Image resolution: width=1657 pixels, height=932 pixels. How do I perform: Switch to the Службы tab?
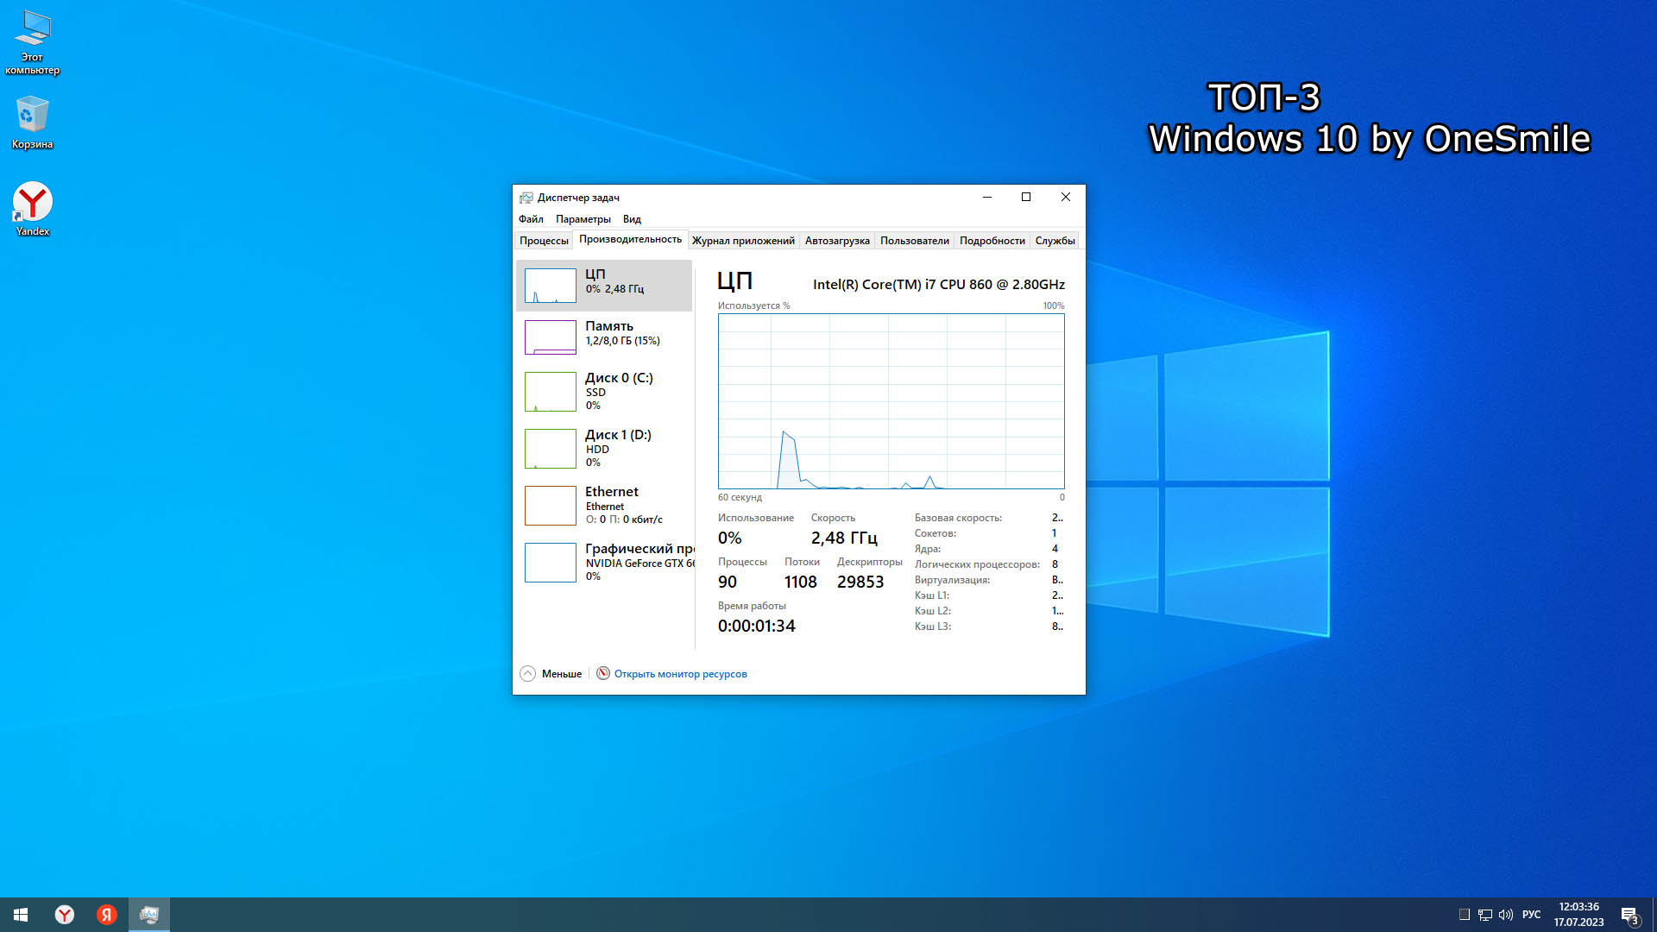coord(1055,241)
